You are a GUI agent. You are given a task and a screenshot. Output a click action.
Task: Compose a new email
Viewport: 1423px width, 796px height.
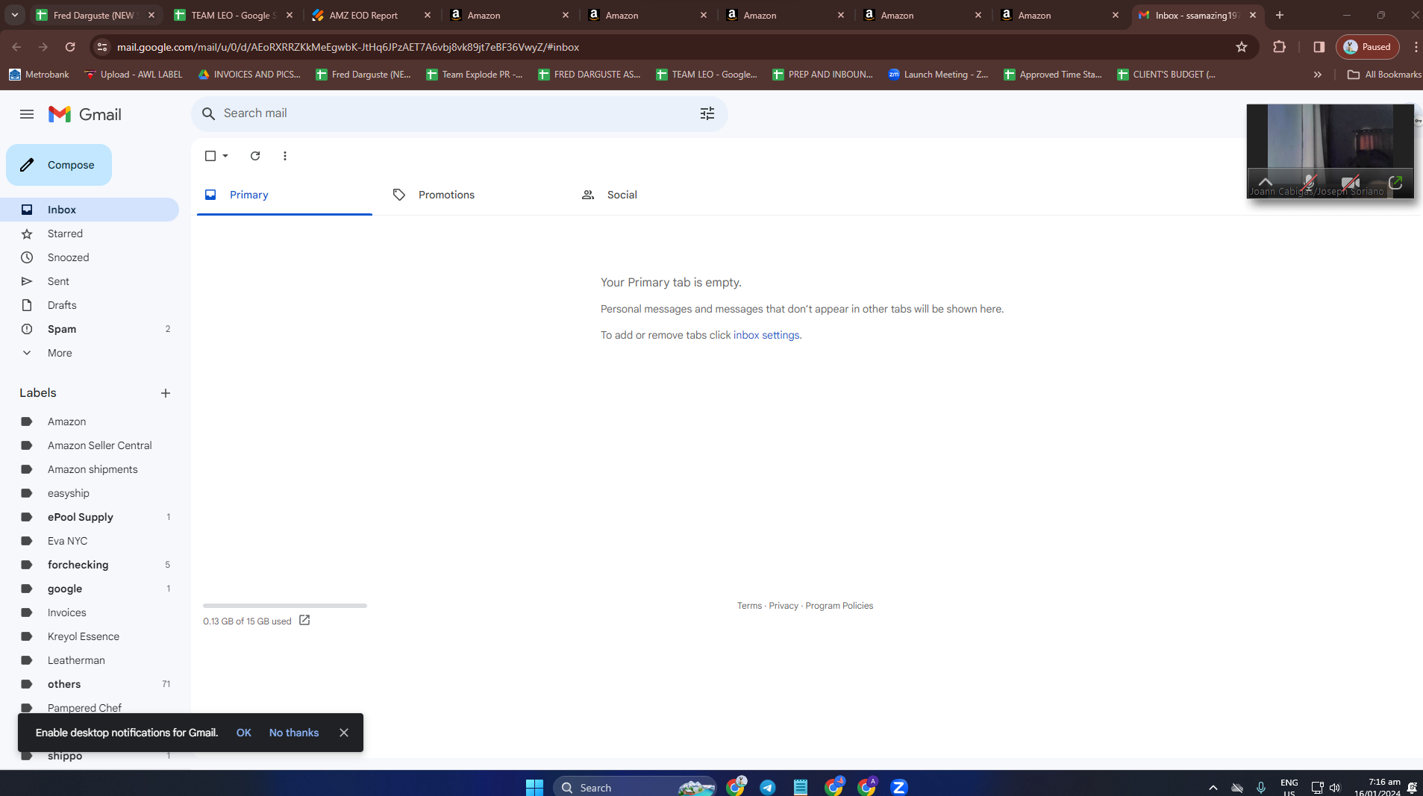pos(59,165)
